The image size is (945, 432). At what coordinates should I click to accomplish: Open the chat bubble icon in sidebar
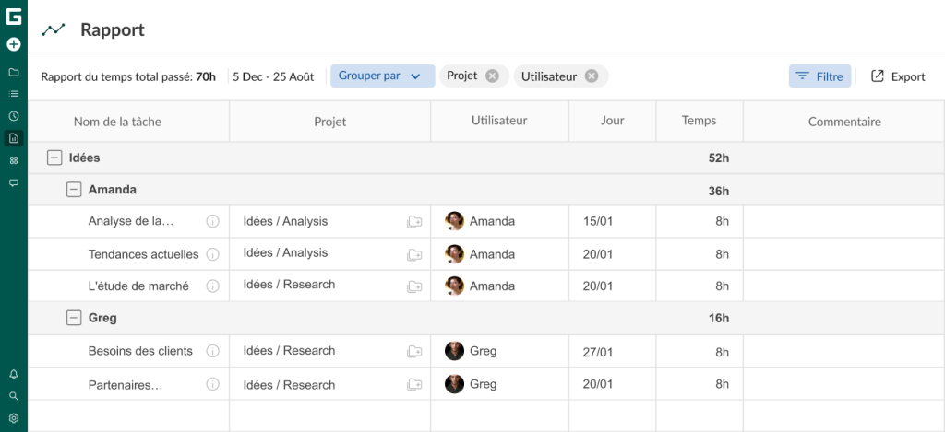pos(13,182)
